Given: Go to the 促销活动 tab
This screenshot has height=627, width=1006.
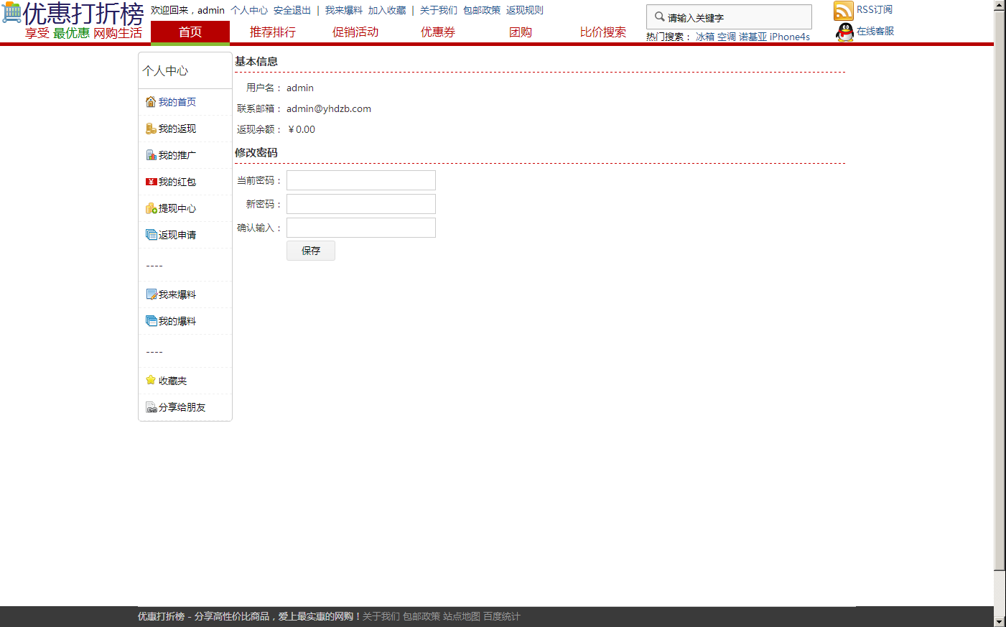Looking at the screenshot, I should click(x=355, y=32).
